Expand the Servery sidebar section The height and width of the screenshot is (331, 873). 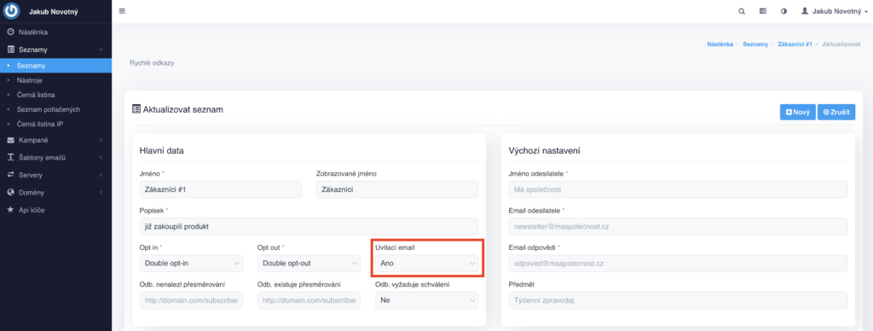(55, 175)
